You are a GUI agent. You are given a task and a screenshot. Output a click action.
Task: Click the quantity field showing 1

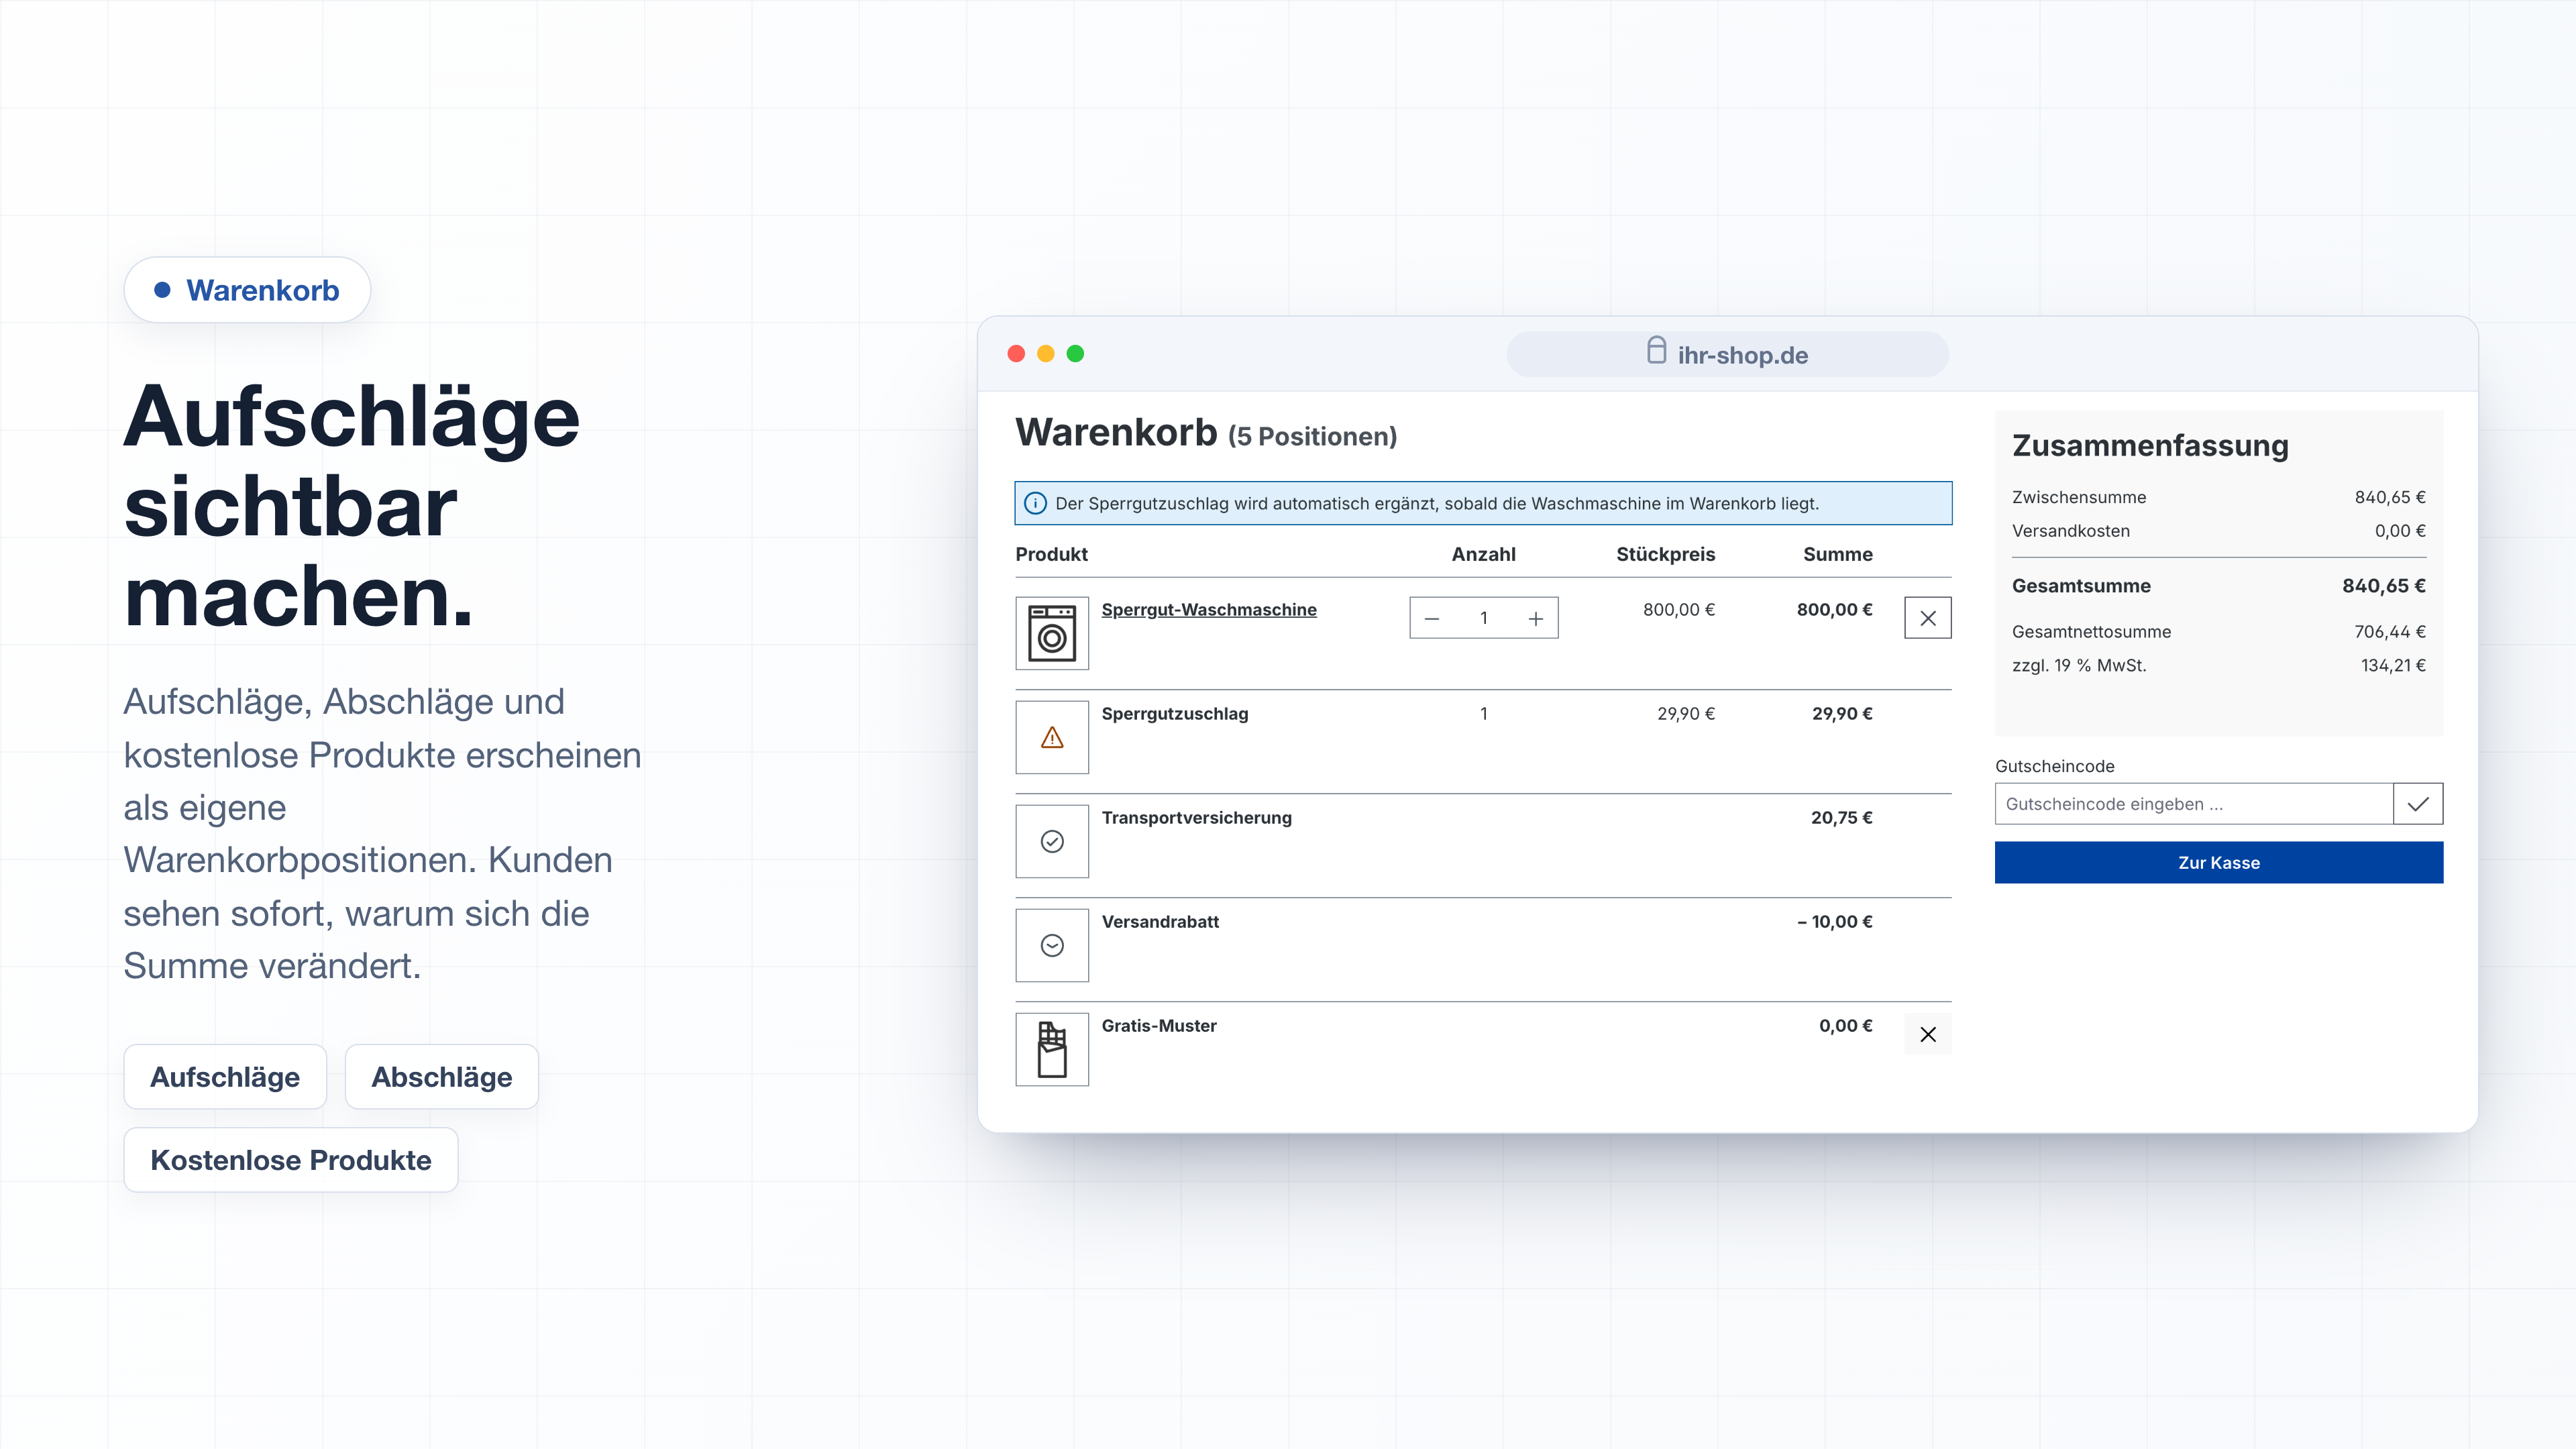tap(1484, 619)
